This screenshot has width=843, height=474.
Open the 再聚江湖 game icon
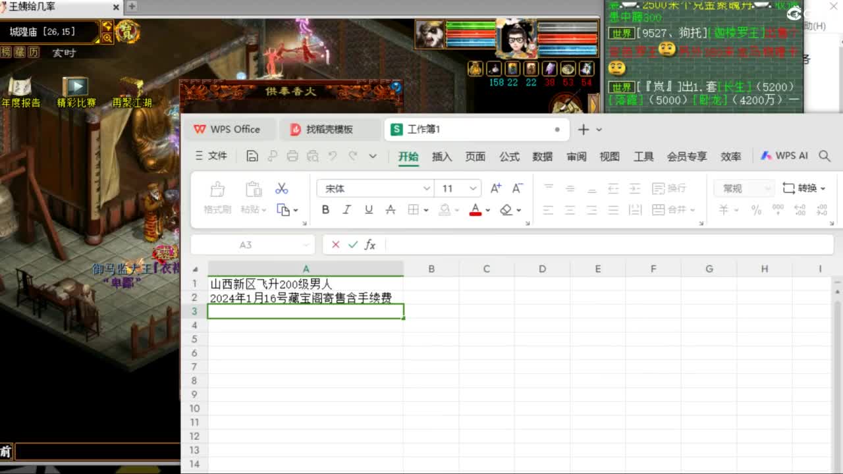pyautogui.click(x=132, y=93)
